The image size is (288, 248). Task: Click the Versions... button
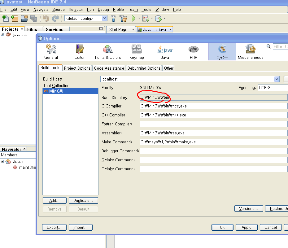pos(248,209)
